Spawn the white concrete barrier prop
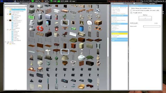This screenshot has width=166, height=93. click(73, 34)
